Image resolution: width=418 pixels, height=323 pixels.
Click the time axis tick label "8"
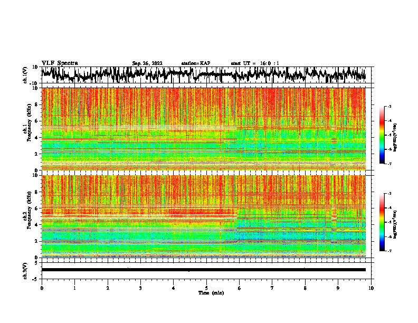(305, 288)
